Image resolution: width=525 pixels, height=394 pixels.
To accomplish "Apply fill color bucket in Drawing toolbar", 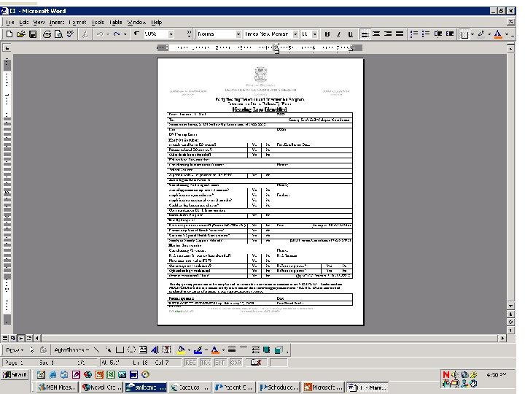I will pos(181,349).
